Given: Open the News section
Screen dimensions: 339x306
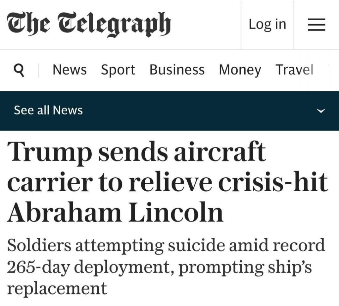Looking at the screenshot, I should pos(70,70).
